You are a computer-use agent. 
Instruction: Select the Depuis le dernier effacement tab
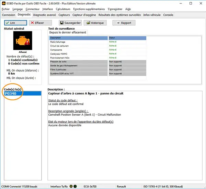(68, 32)
